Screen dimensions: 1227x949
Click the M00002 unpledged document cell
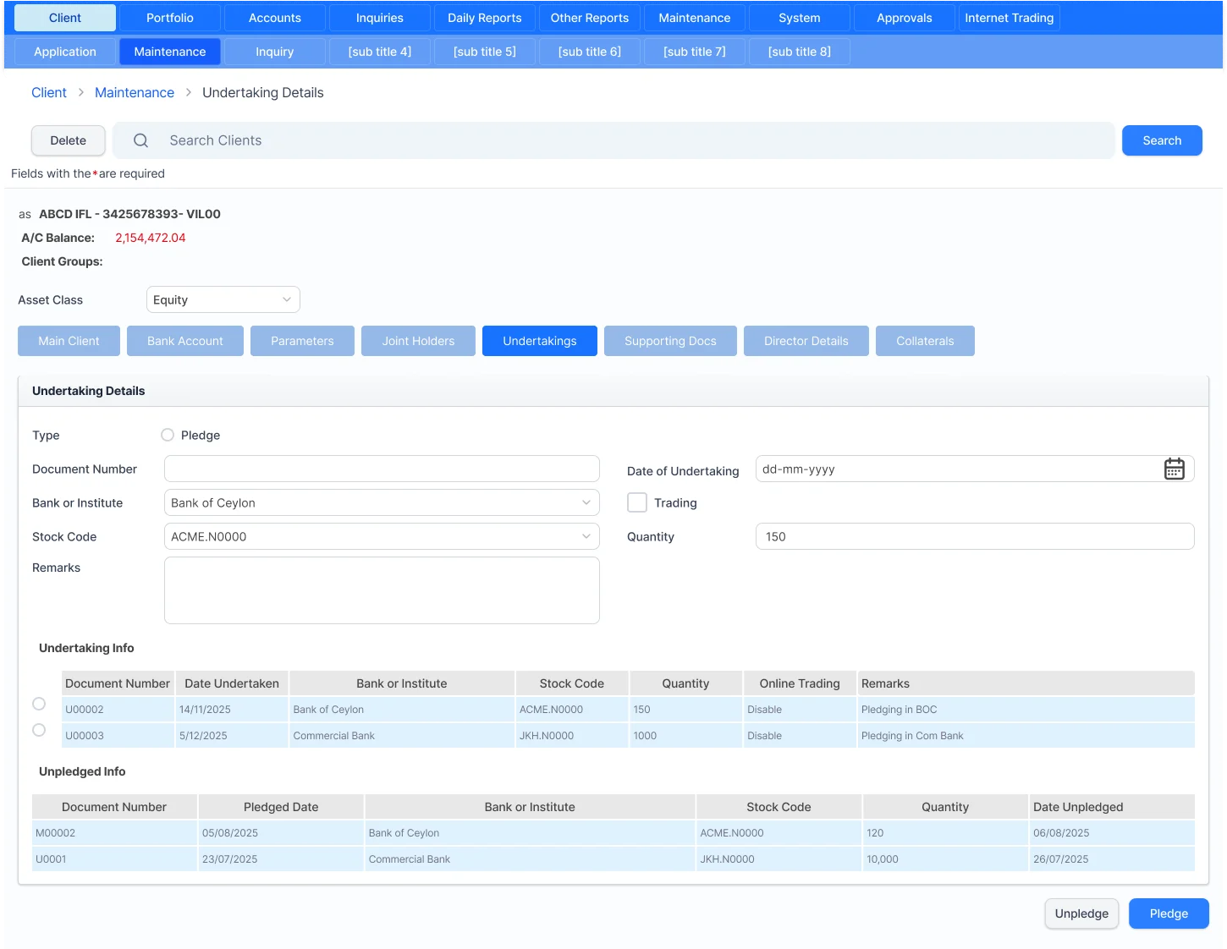click(x=114, y=833)
